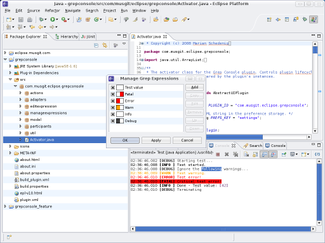Click the Save toolbar icon
The height and width of the screenshot is (243, 325).
pyautogui.click(x=21, y=20)
